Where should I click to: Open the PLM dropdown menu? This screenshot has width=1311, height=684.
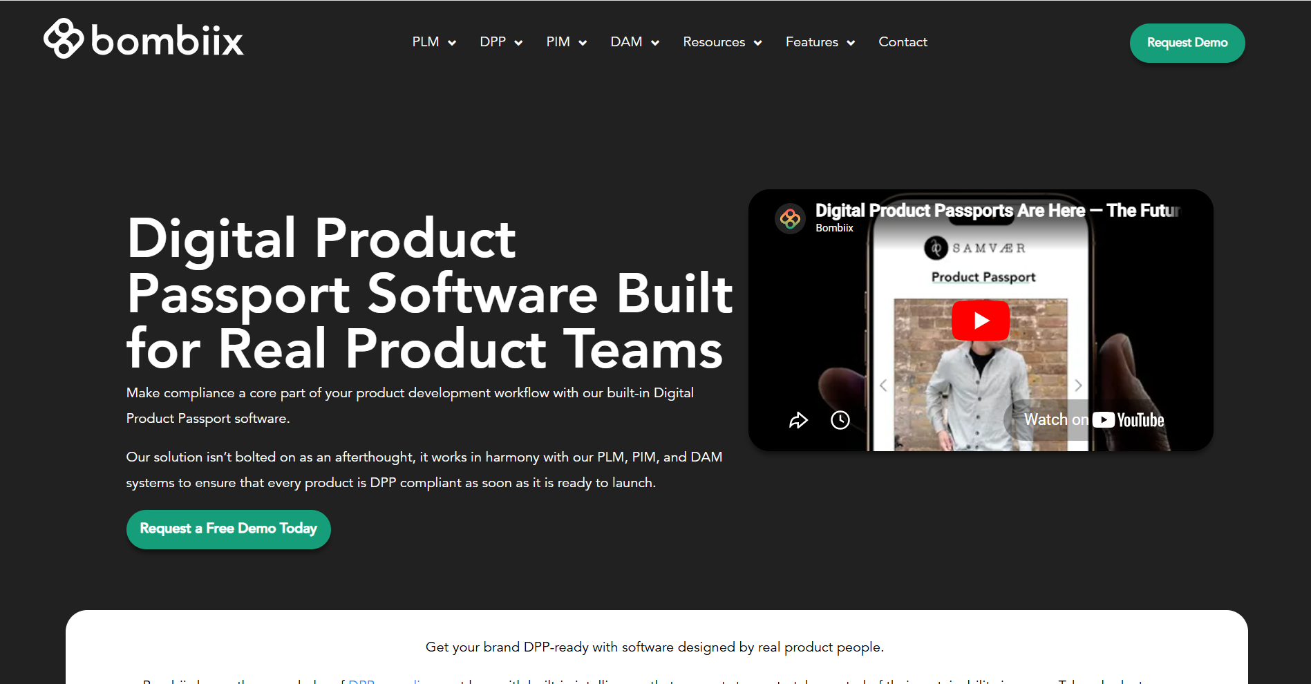point(434,42)
